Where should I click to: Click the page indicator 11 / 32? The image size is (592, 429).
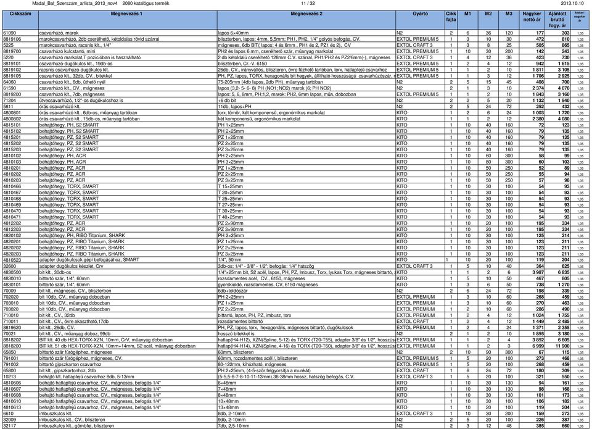[308, 4]
